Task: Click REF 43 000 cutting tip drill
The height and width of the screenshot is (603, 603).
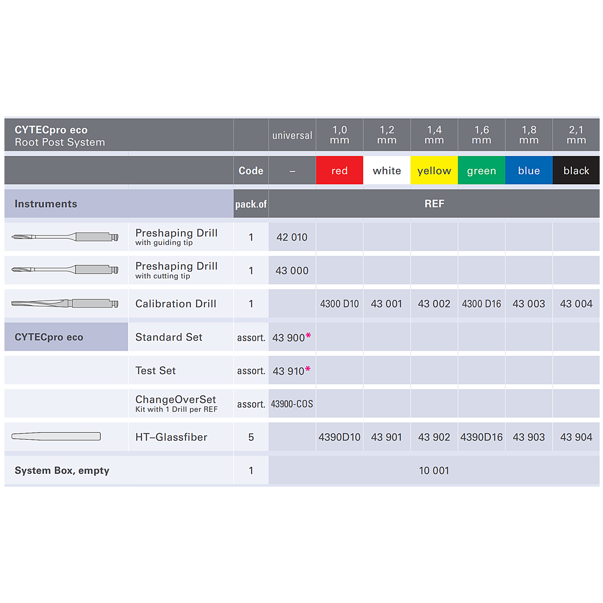Action: pyautogui.click(x=292, y=270)
